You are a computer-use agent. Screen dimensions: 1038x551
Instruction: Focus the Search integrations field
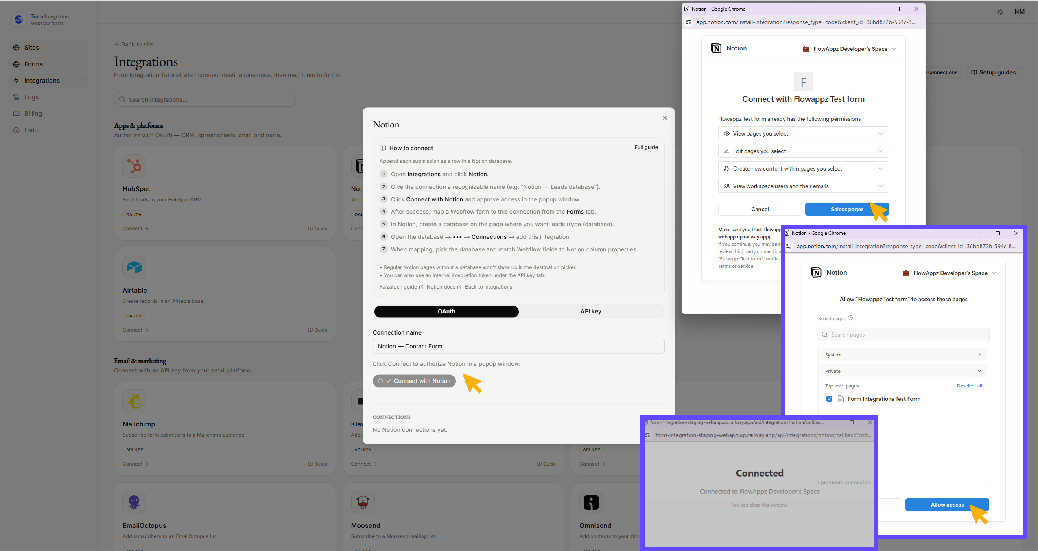[205, 100]
